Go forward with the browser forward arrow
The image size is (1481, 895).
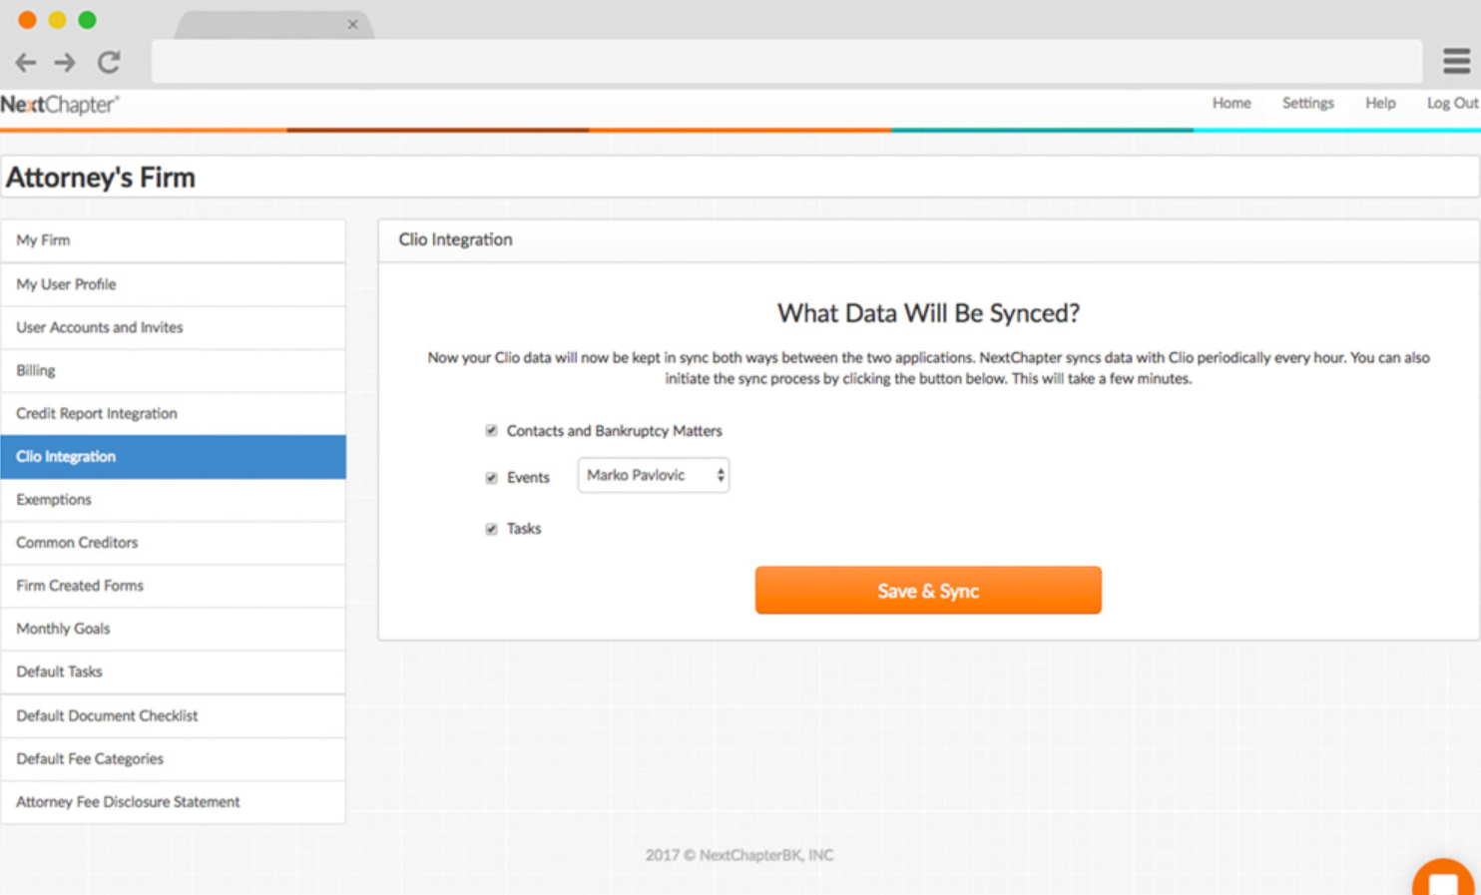(65, 63)
